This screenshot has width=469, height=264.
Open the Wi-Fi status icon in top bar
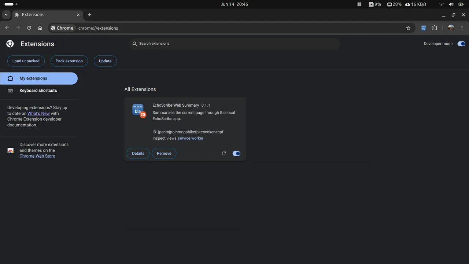click(442, 4)
